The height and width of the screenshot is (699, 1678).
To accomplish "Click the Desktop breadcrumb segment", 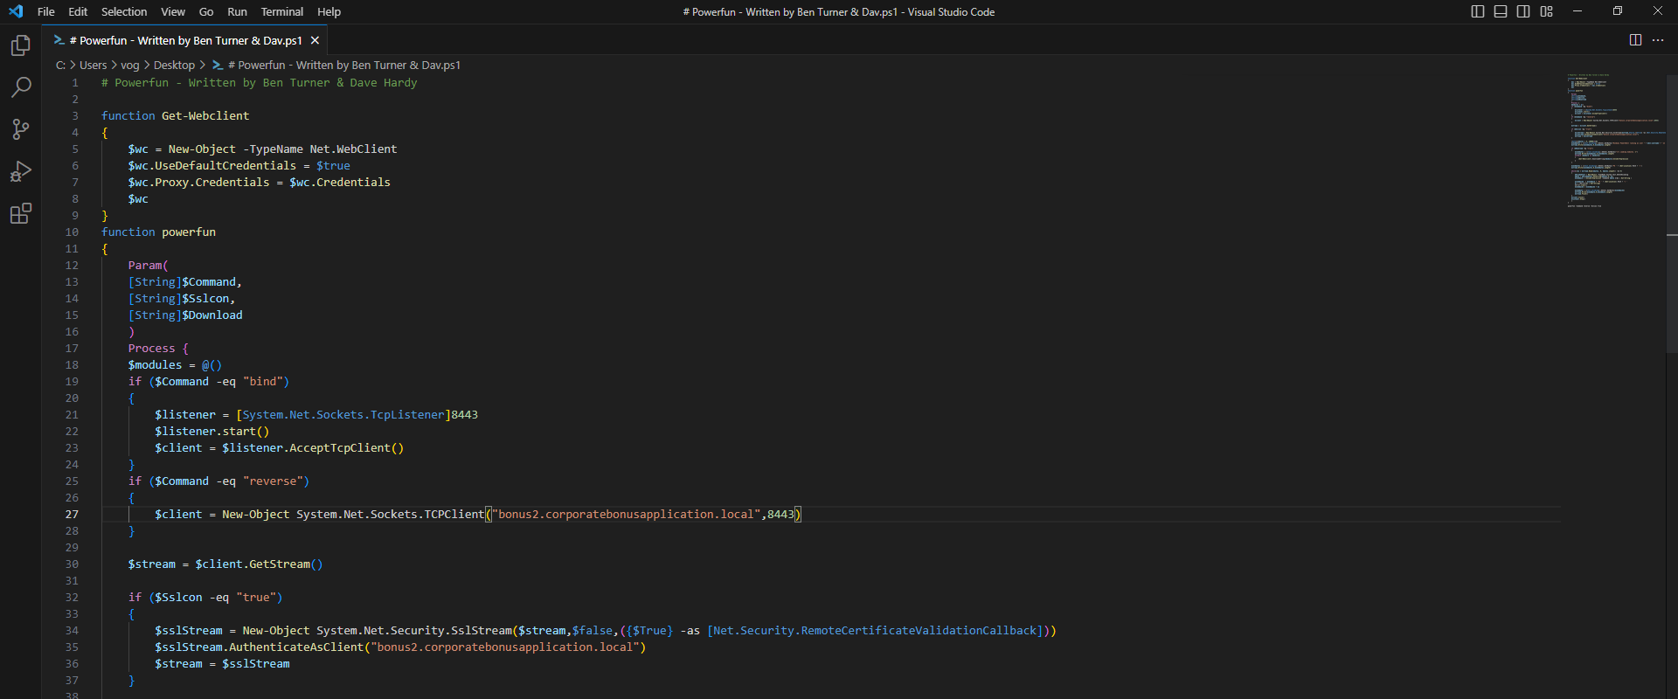I will [174, 66].
